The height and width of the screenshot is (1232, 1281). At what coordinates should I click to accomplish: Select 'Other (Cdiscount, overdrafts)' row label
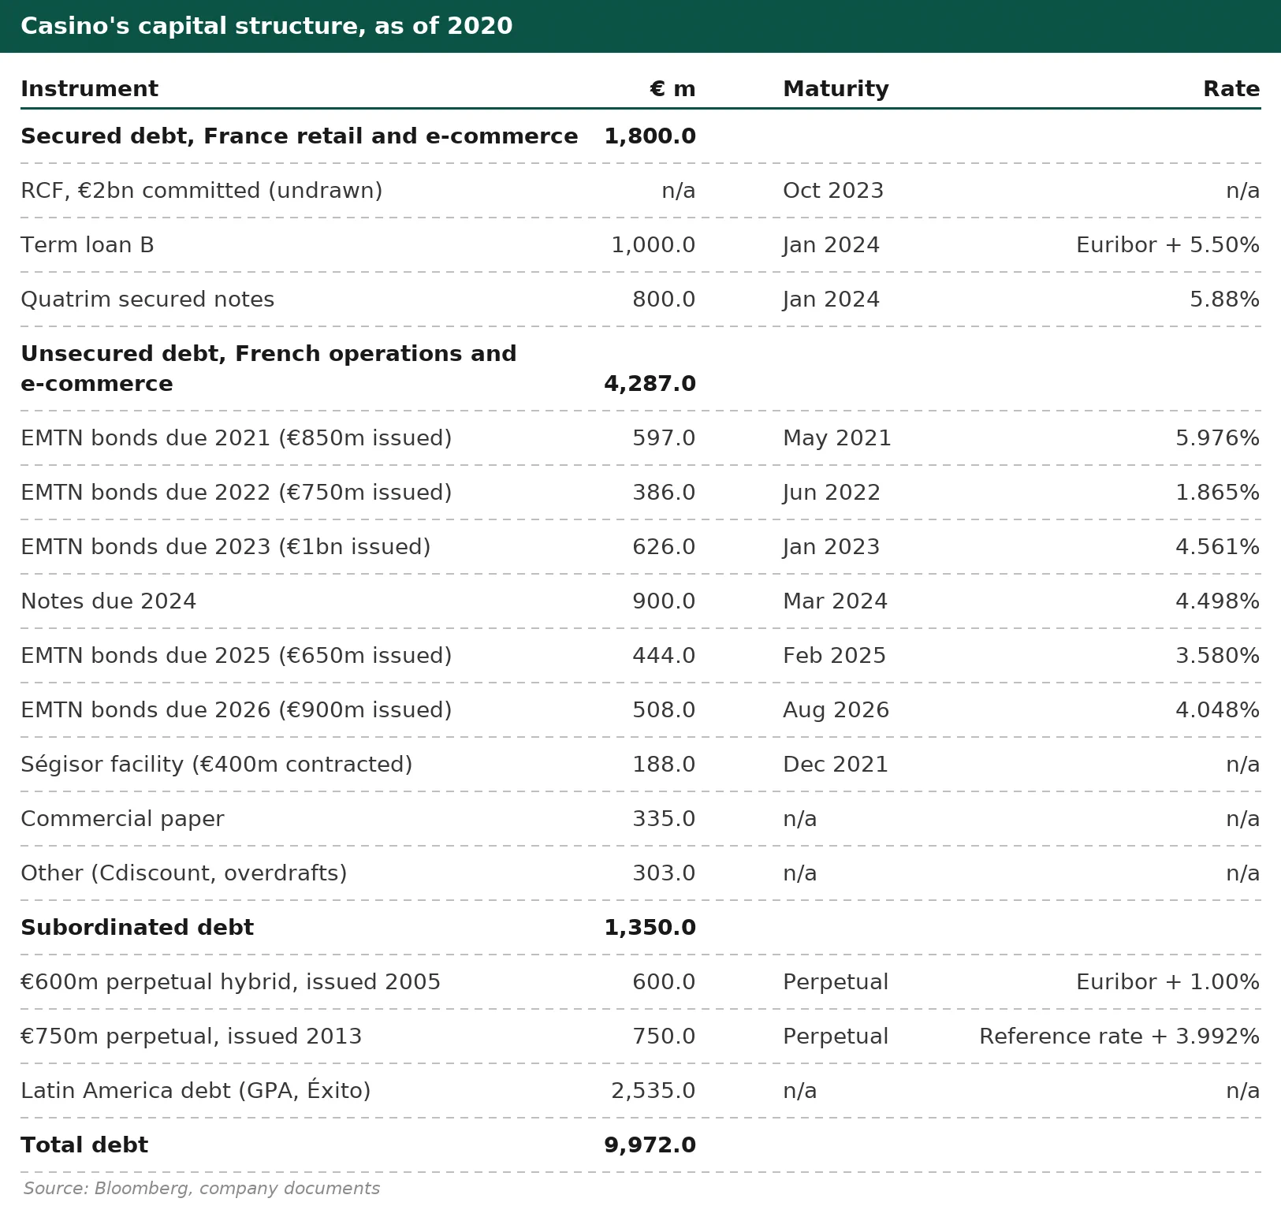point(184,873)
